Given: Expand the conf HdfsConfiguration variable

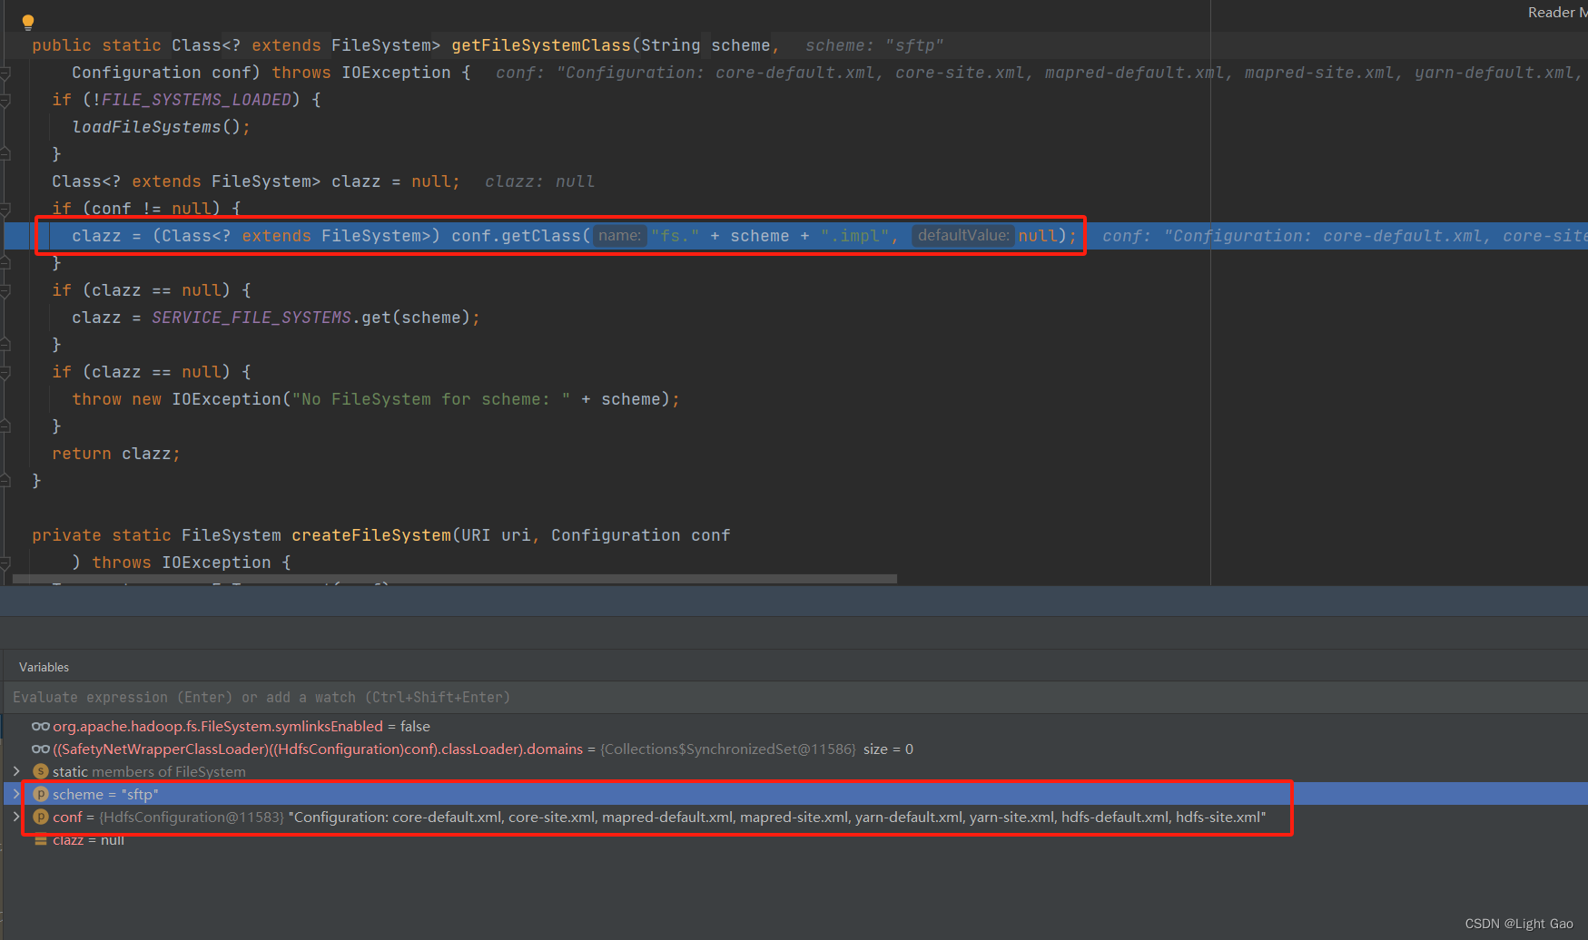Looking at the screenshot, I should [x=16, y=817].
